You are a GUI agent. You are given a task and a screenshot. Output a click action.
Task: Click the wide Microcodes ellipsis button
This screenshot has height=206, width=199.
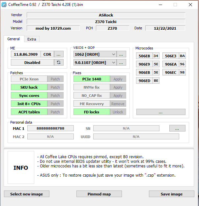tap(161, 112)
